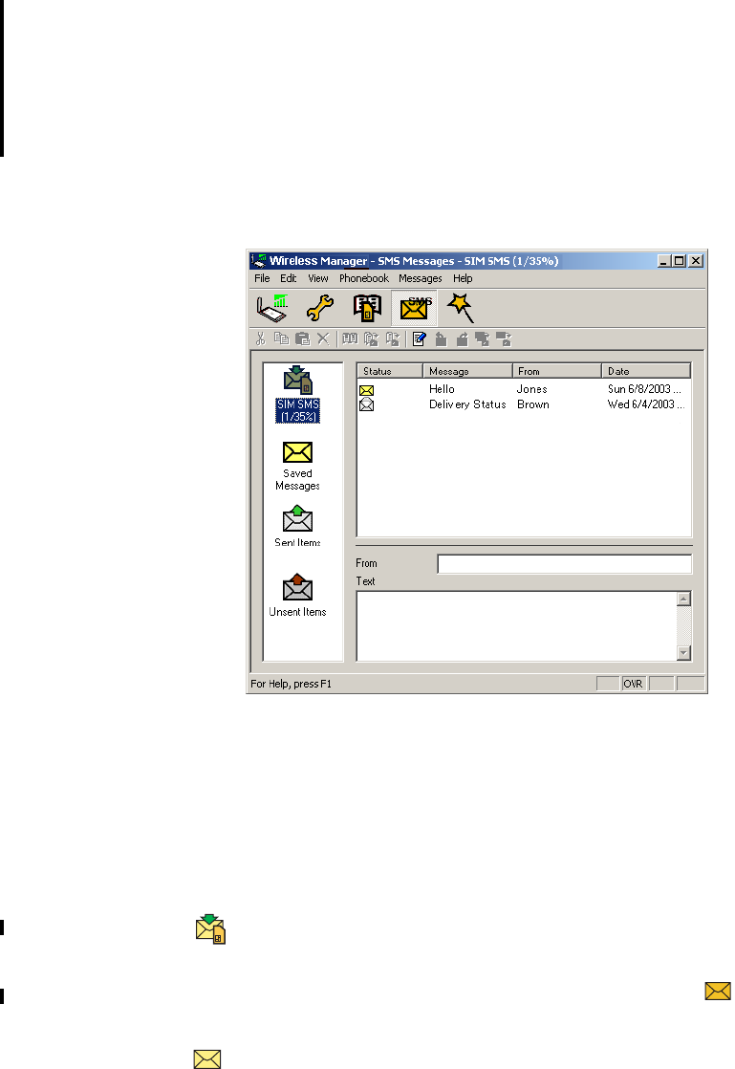Open the Saved Messages folder
735x1069 pixels.
pos(297,467)
